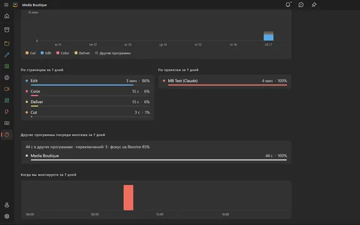Click the blue сб 17 chart bar

coord(268,37)
